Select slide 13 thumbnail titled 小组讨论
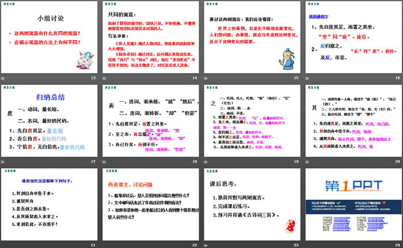Screen dimensions: 403x248 pyautogui.click(x=50, y=37)
